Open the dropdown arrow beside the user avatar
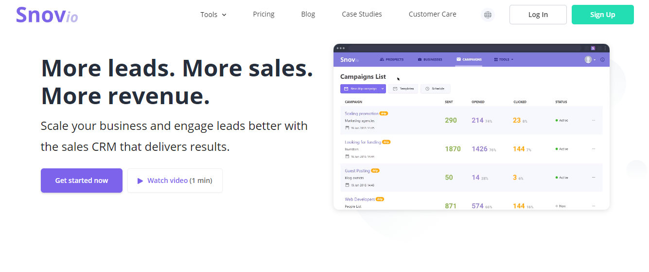Viewport: 649px width, 272px height. coord(595,60)
